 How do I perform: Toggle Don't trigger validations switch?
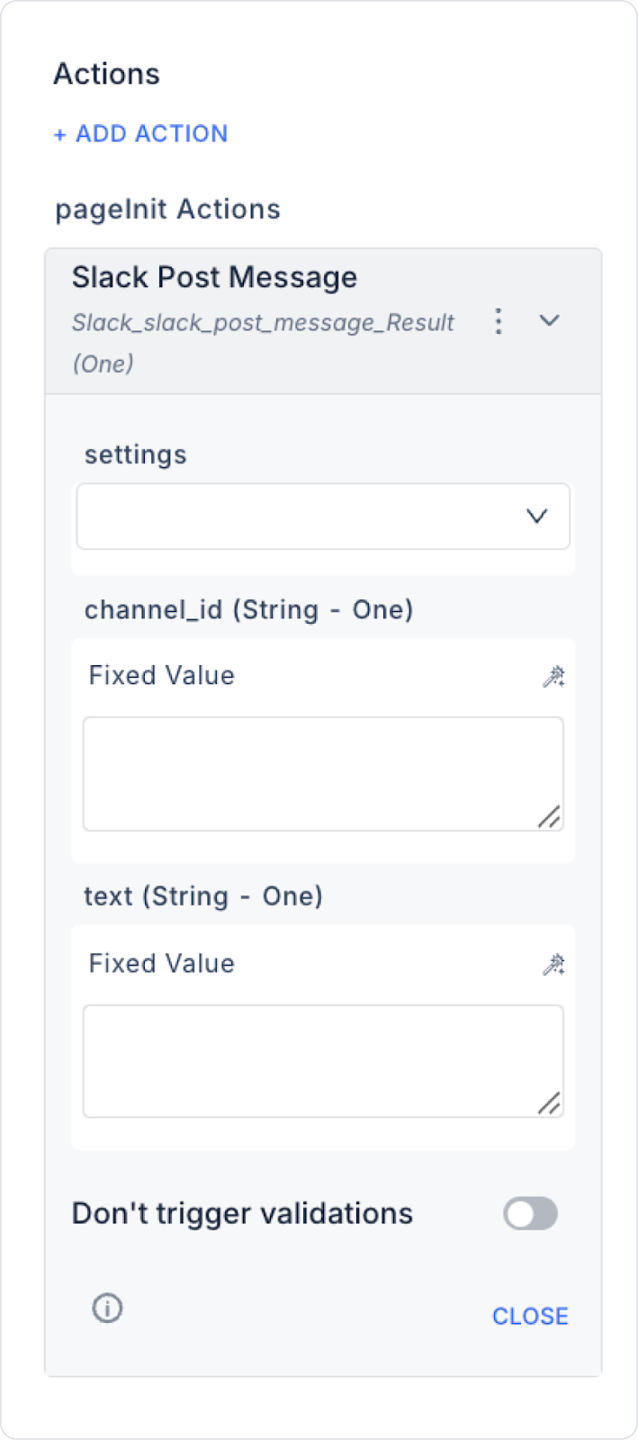click(x=530, y=1214)
